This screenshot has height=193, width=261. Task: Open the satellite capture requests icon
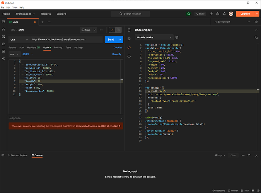(x=211, y=14)
